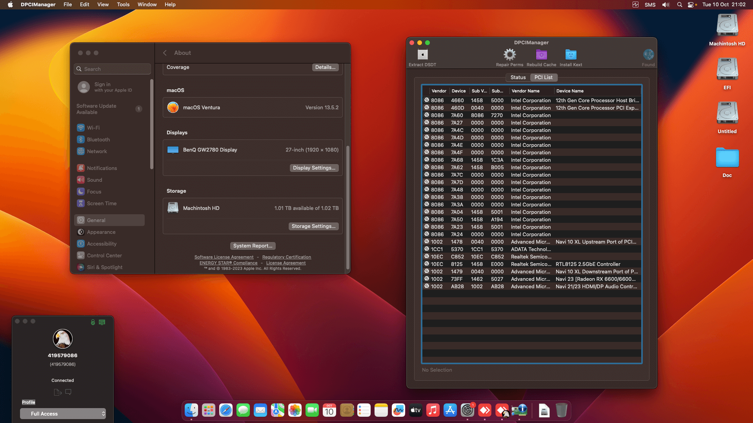This screenshot has height=423, width=753.
Task: Click the file transfer icon below Connected
Action: (57, 392)
